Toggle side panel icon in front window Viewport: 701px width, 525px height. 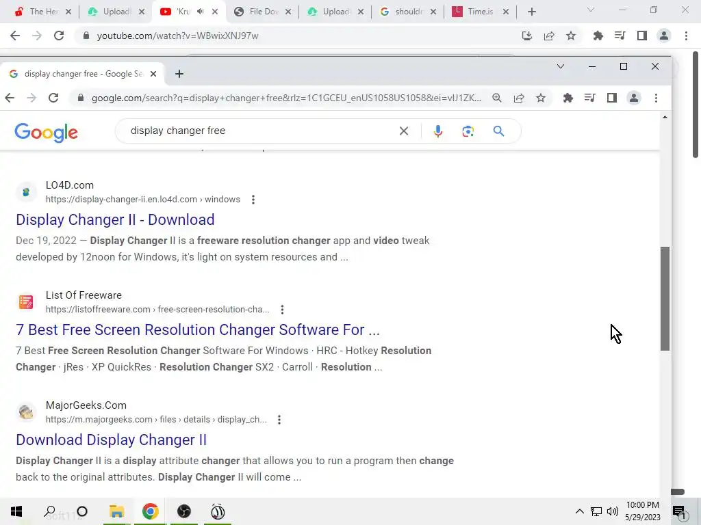point(611,98)
